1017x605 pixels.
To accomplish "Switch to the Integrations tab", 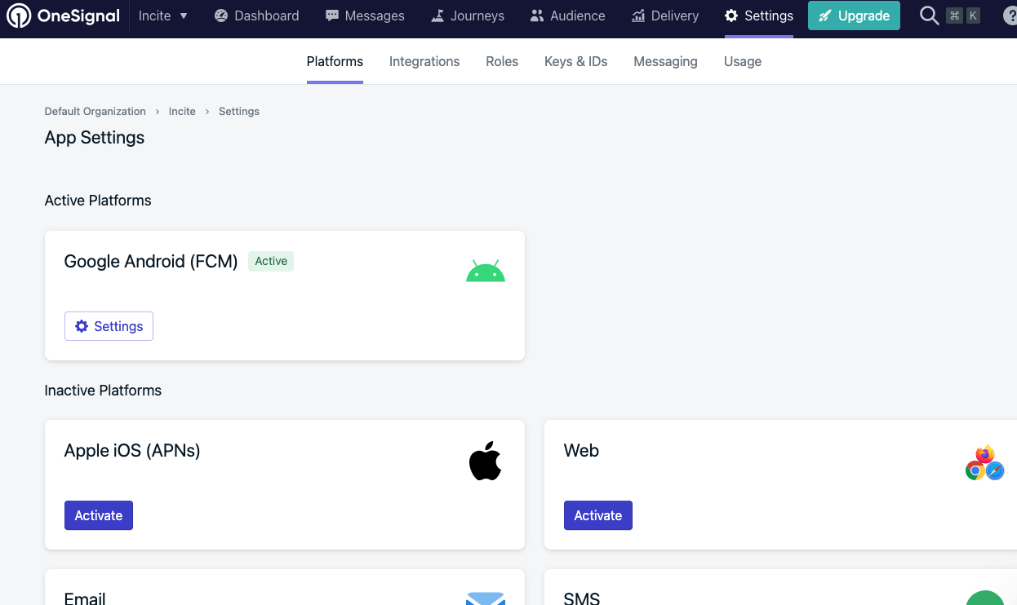I will click(x=424, y=61).
